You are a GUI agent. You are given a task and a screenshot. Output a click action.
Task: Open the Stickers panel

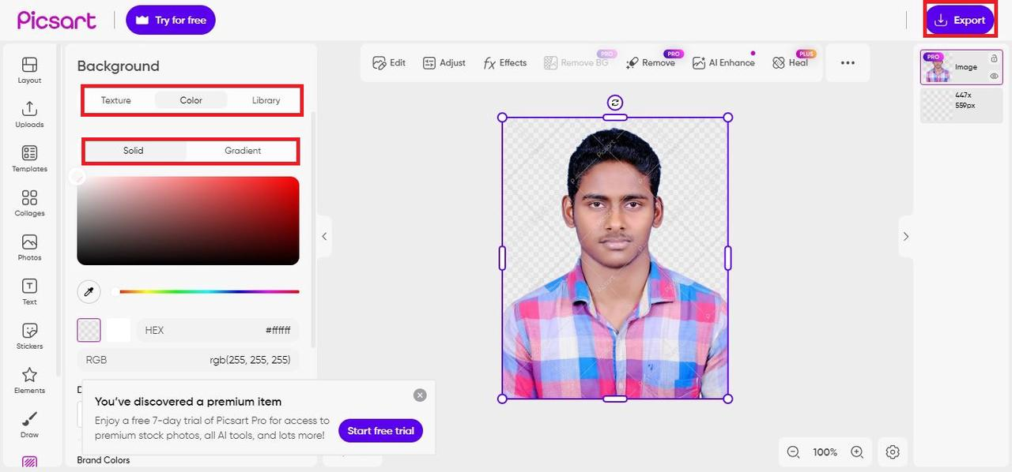(29, 335)
